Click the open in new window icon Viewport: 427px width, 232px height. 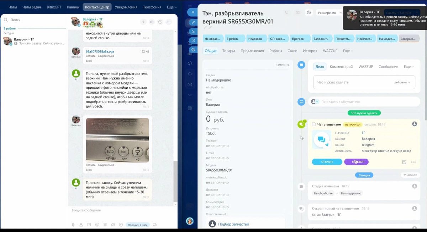click(193, 40)
